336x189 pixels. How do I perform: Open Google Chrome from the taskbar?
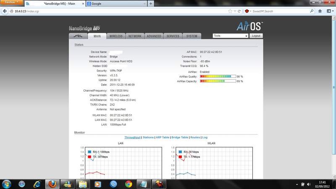[129, 184]
